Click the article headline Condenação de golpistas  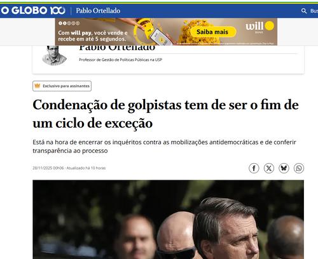click(165, 114)
